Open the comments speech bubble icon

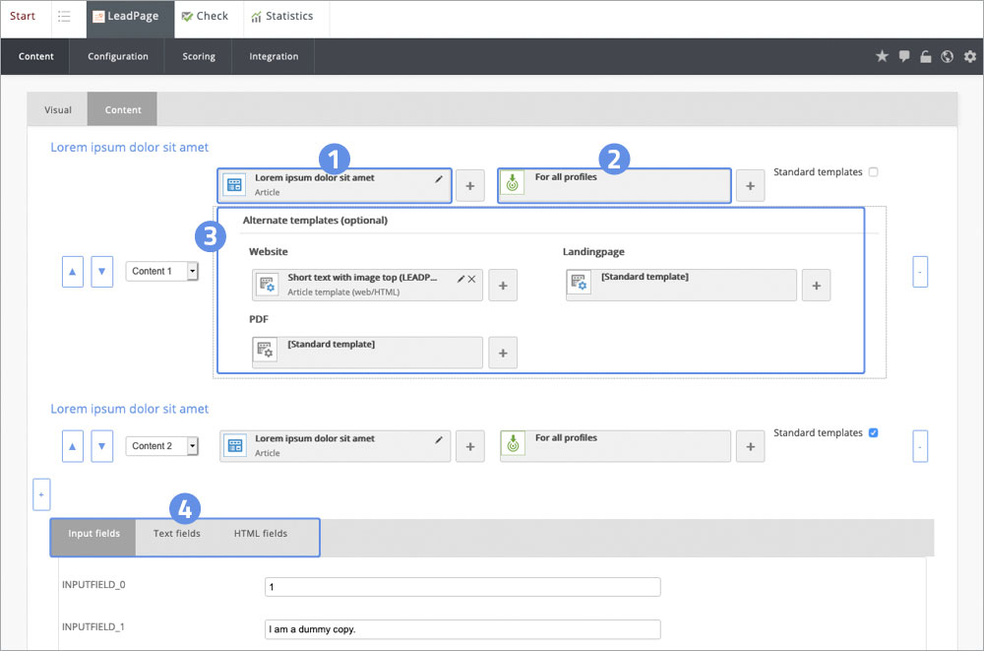(904, 57)
